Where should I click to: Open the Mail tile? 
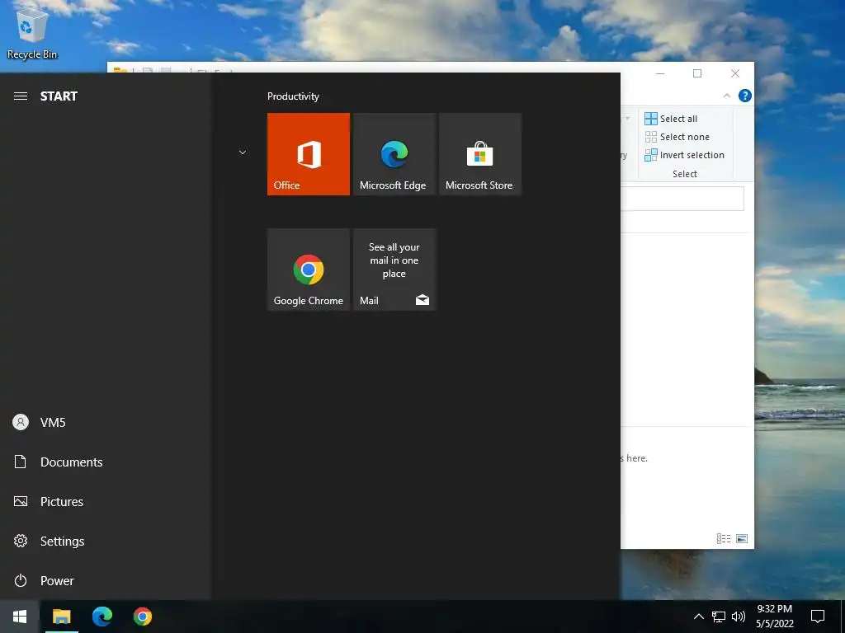(x=394, y=270)
